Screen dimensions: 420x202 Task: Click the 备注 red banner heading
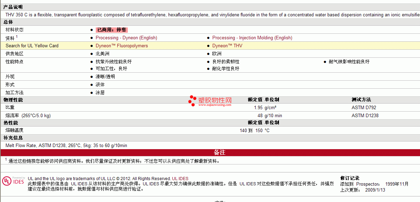coord(219,153)
